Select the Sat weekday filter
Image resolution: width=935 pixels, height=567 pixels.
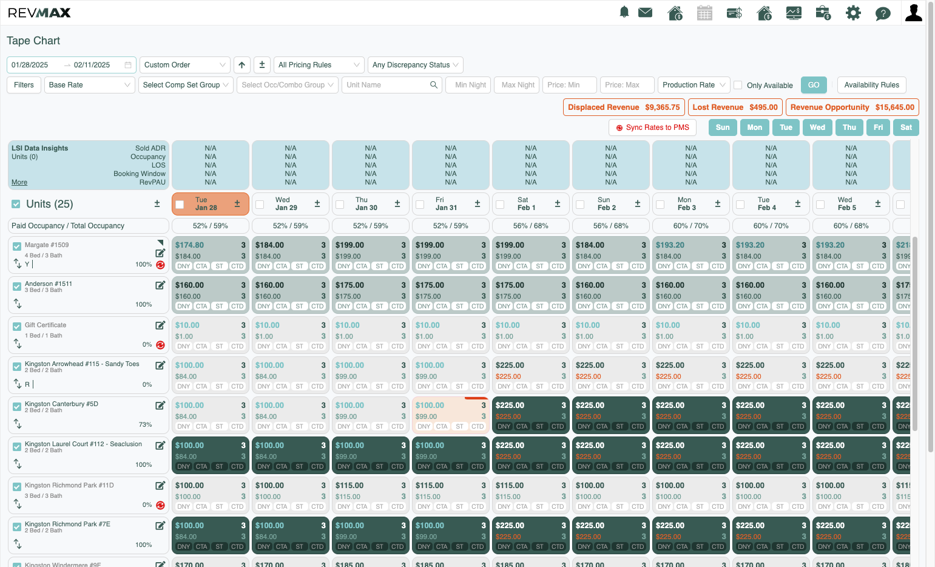906,127
